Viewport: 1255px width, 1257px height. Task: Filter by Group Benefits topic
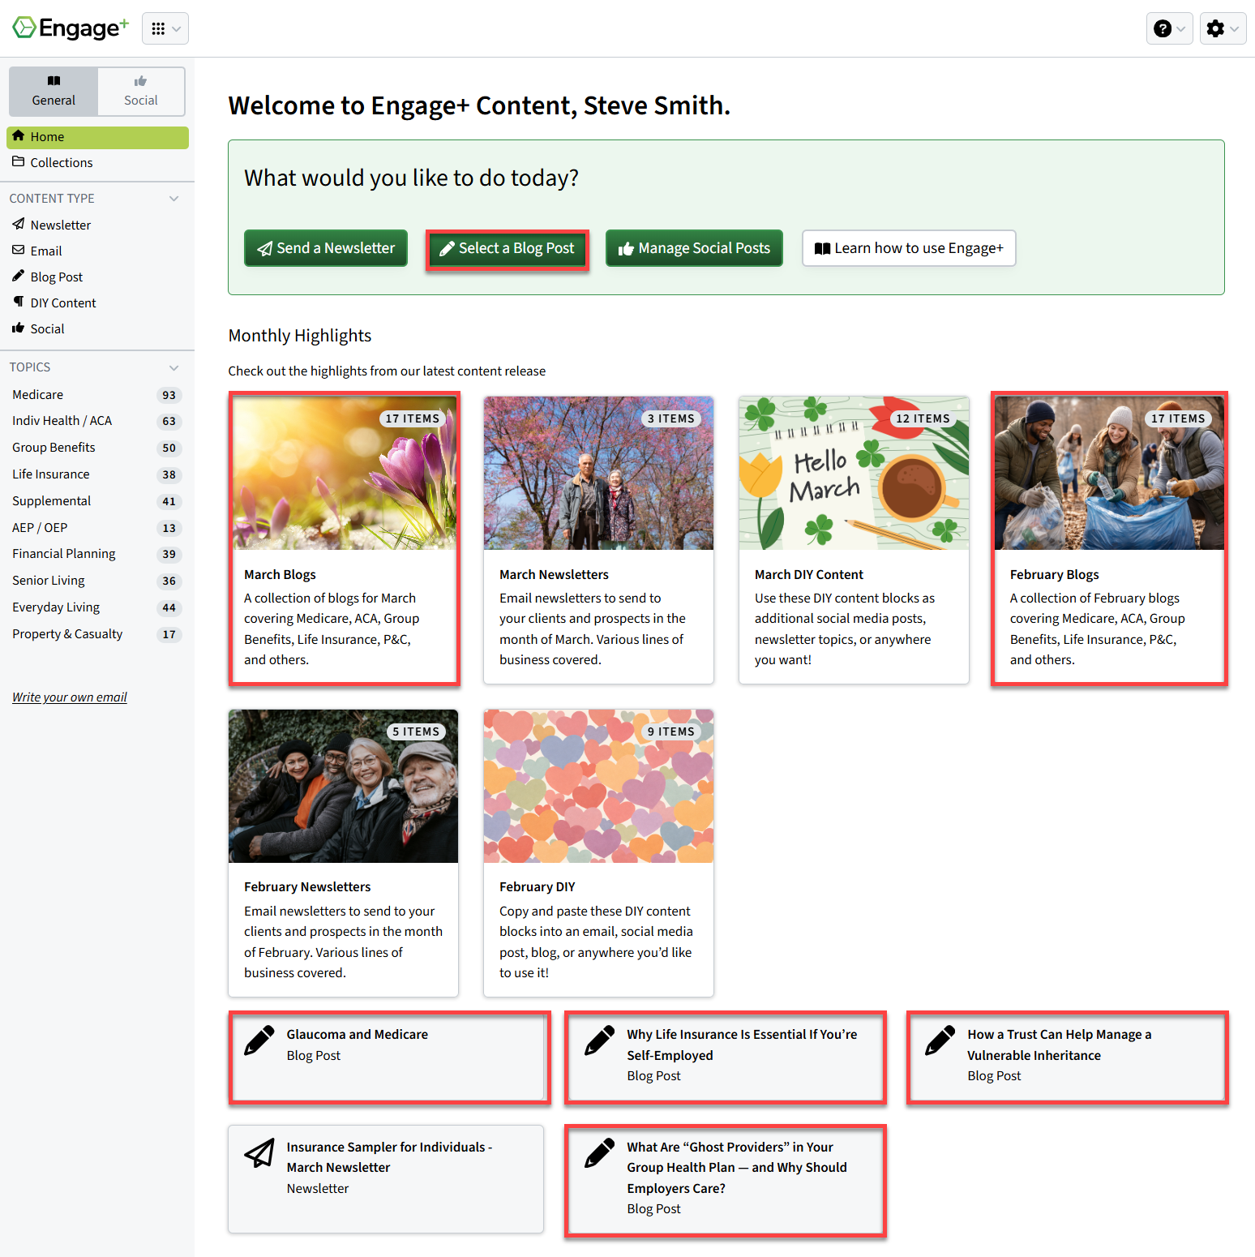point(97,448)
